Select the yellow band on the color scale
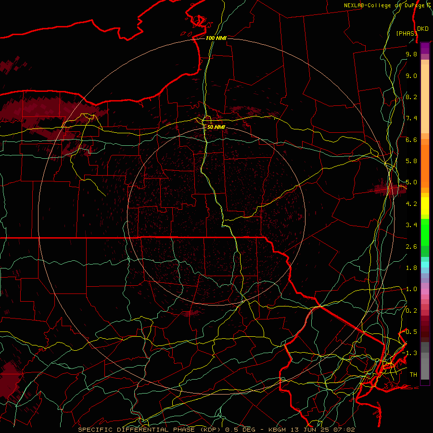Image resolution: width=433 pixels, height=433 pixels. 425,206
